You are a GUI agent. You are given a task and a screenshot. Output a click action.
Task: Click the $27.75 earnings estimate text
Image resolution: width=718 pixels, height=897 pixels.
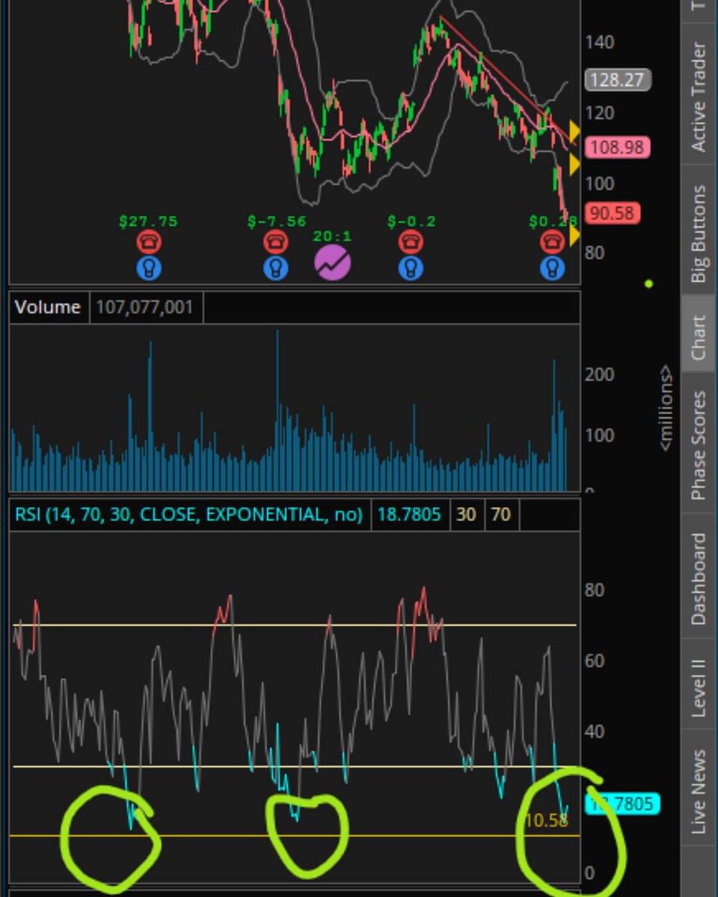point(148,221)
